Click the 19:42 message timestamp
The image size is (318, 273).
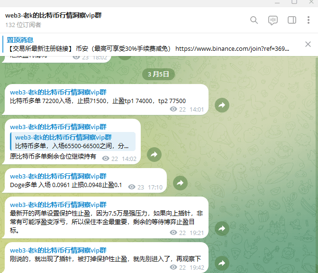tap(197, 267)
